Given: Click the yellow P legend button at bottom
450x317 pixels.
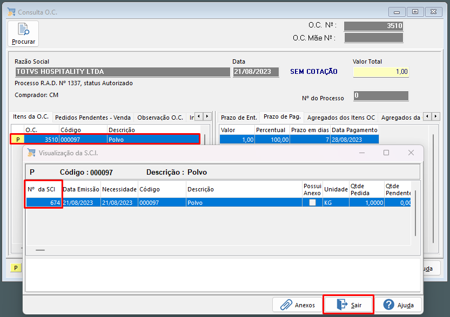Looking at the screenshot, I should point(16,268).
